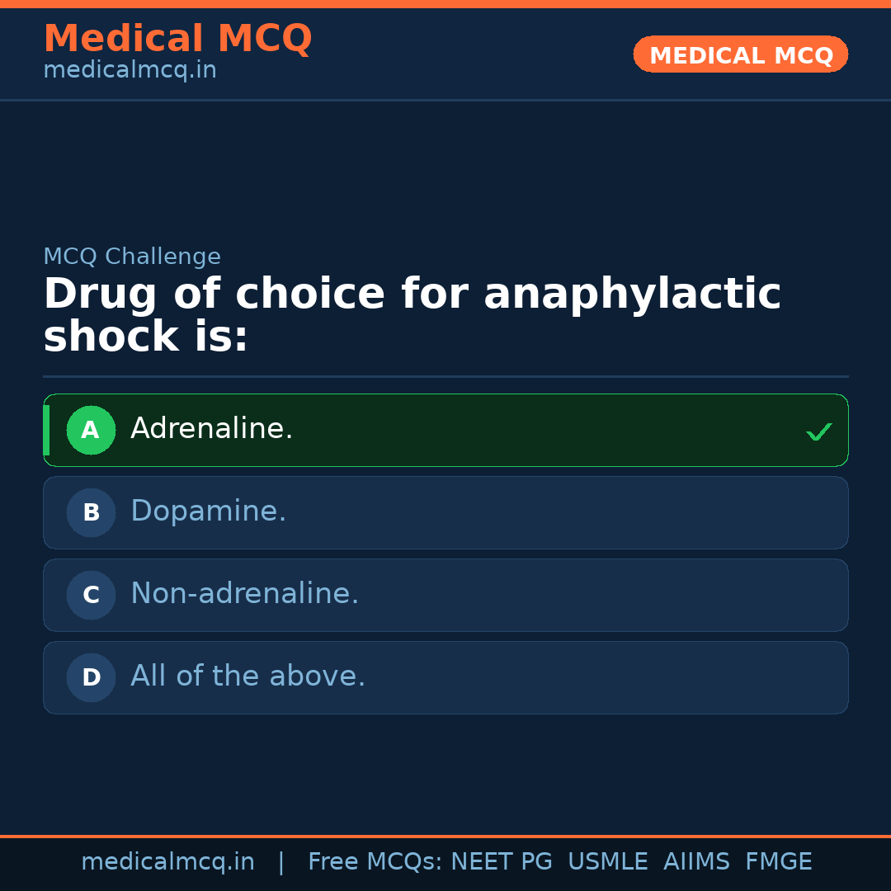Click "AIIMS" in the footer
The width and height of the screenshot is (891, 891).
coord(696,862)
